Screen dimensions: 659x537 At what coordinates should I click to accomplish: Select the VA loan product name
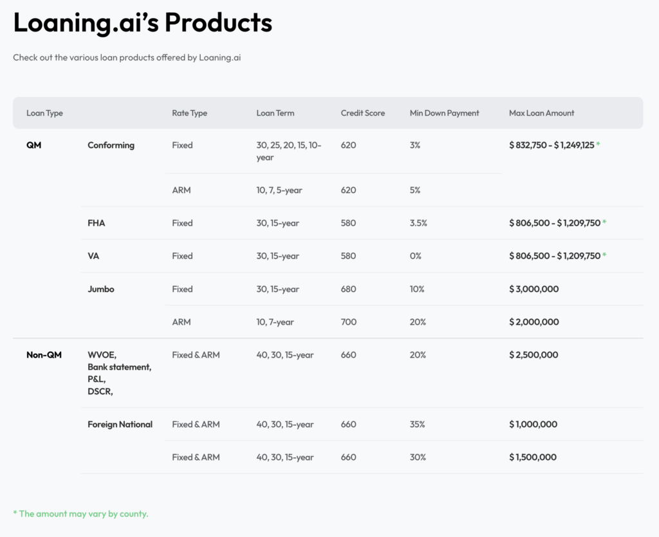pos(93,256)
